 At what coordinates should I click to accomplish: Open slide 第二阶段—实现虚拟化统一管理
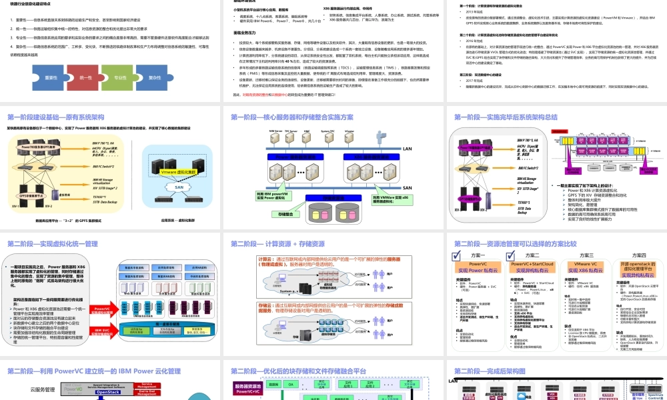[110, 294]
